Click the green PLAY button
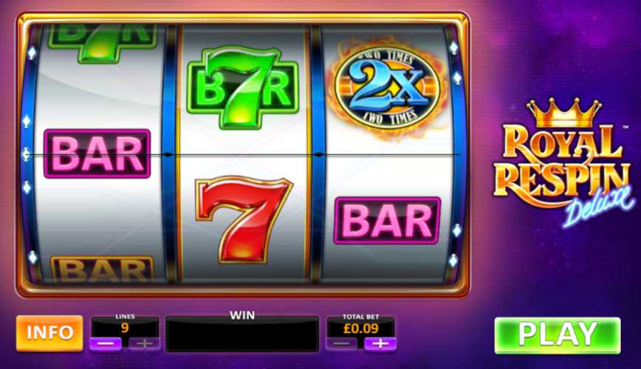 click(x=558, y=335)
